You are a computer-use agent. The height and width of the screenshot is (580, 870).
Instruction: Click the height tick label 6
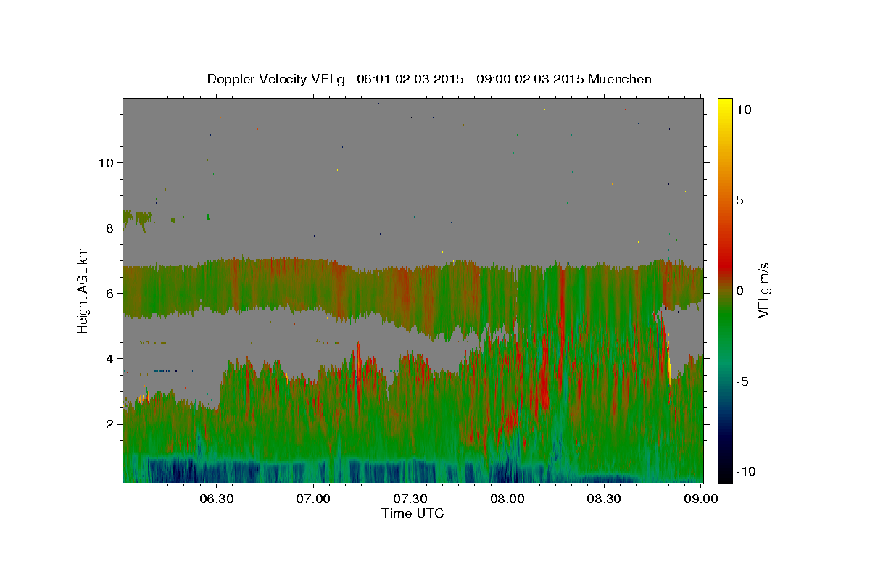point(110,293)
